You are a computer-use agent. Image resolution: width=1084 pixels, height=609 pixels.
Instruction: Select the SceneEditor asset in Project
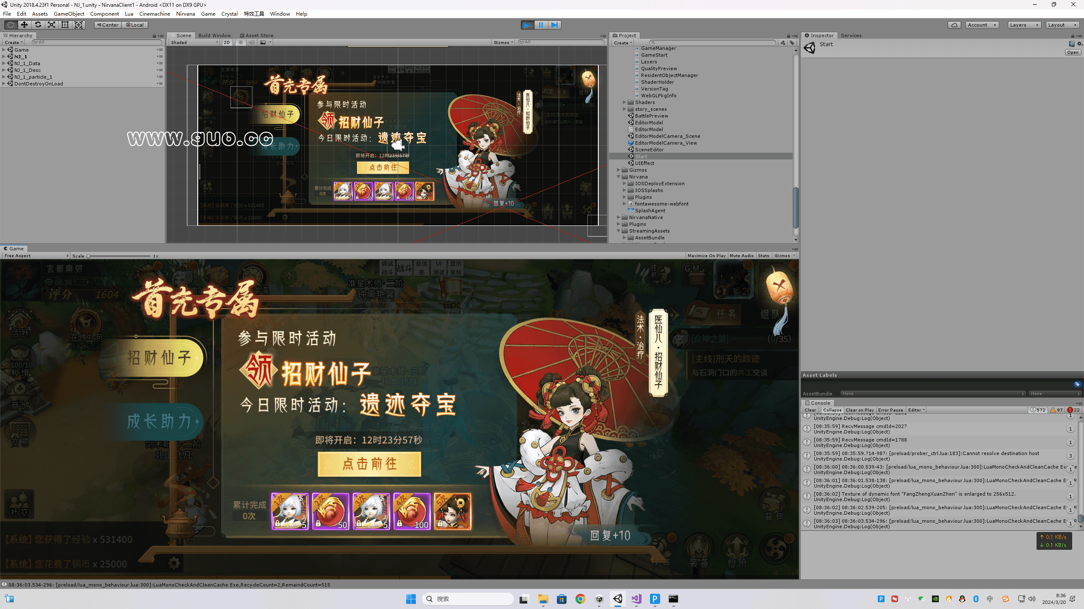point(649,150)
